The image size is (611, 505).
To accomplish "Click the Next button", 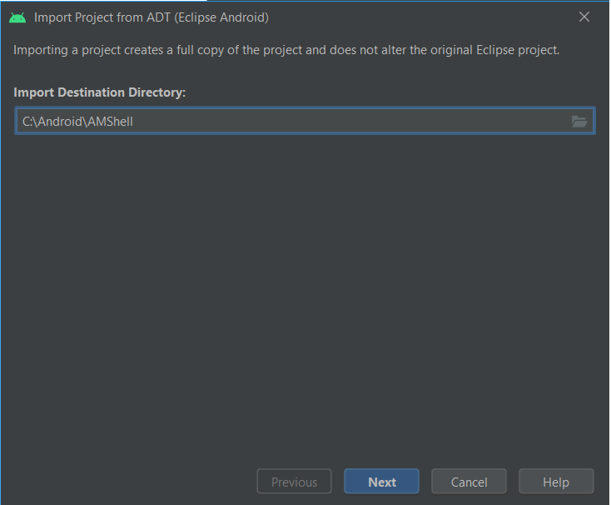I will 382,482.
